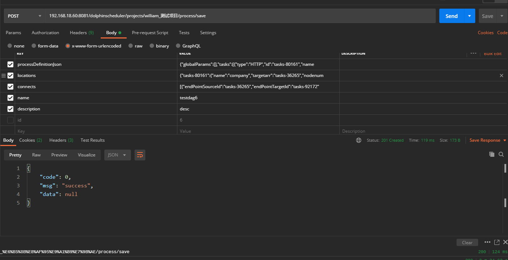Click the globe network icon beside Status

358,140
